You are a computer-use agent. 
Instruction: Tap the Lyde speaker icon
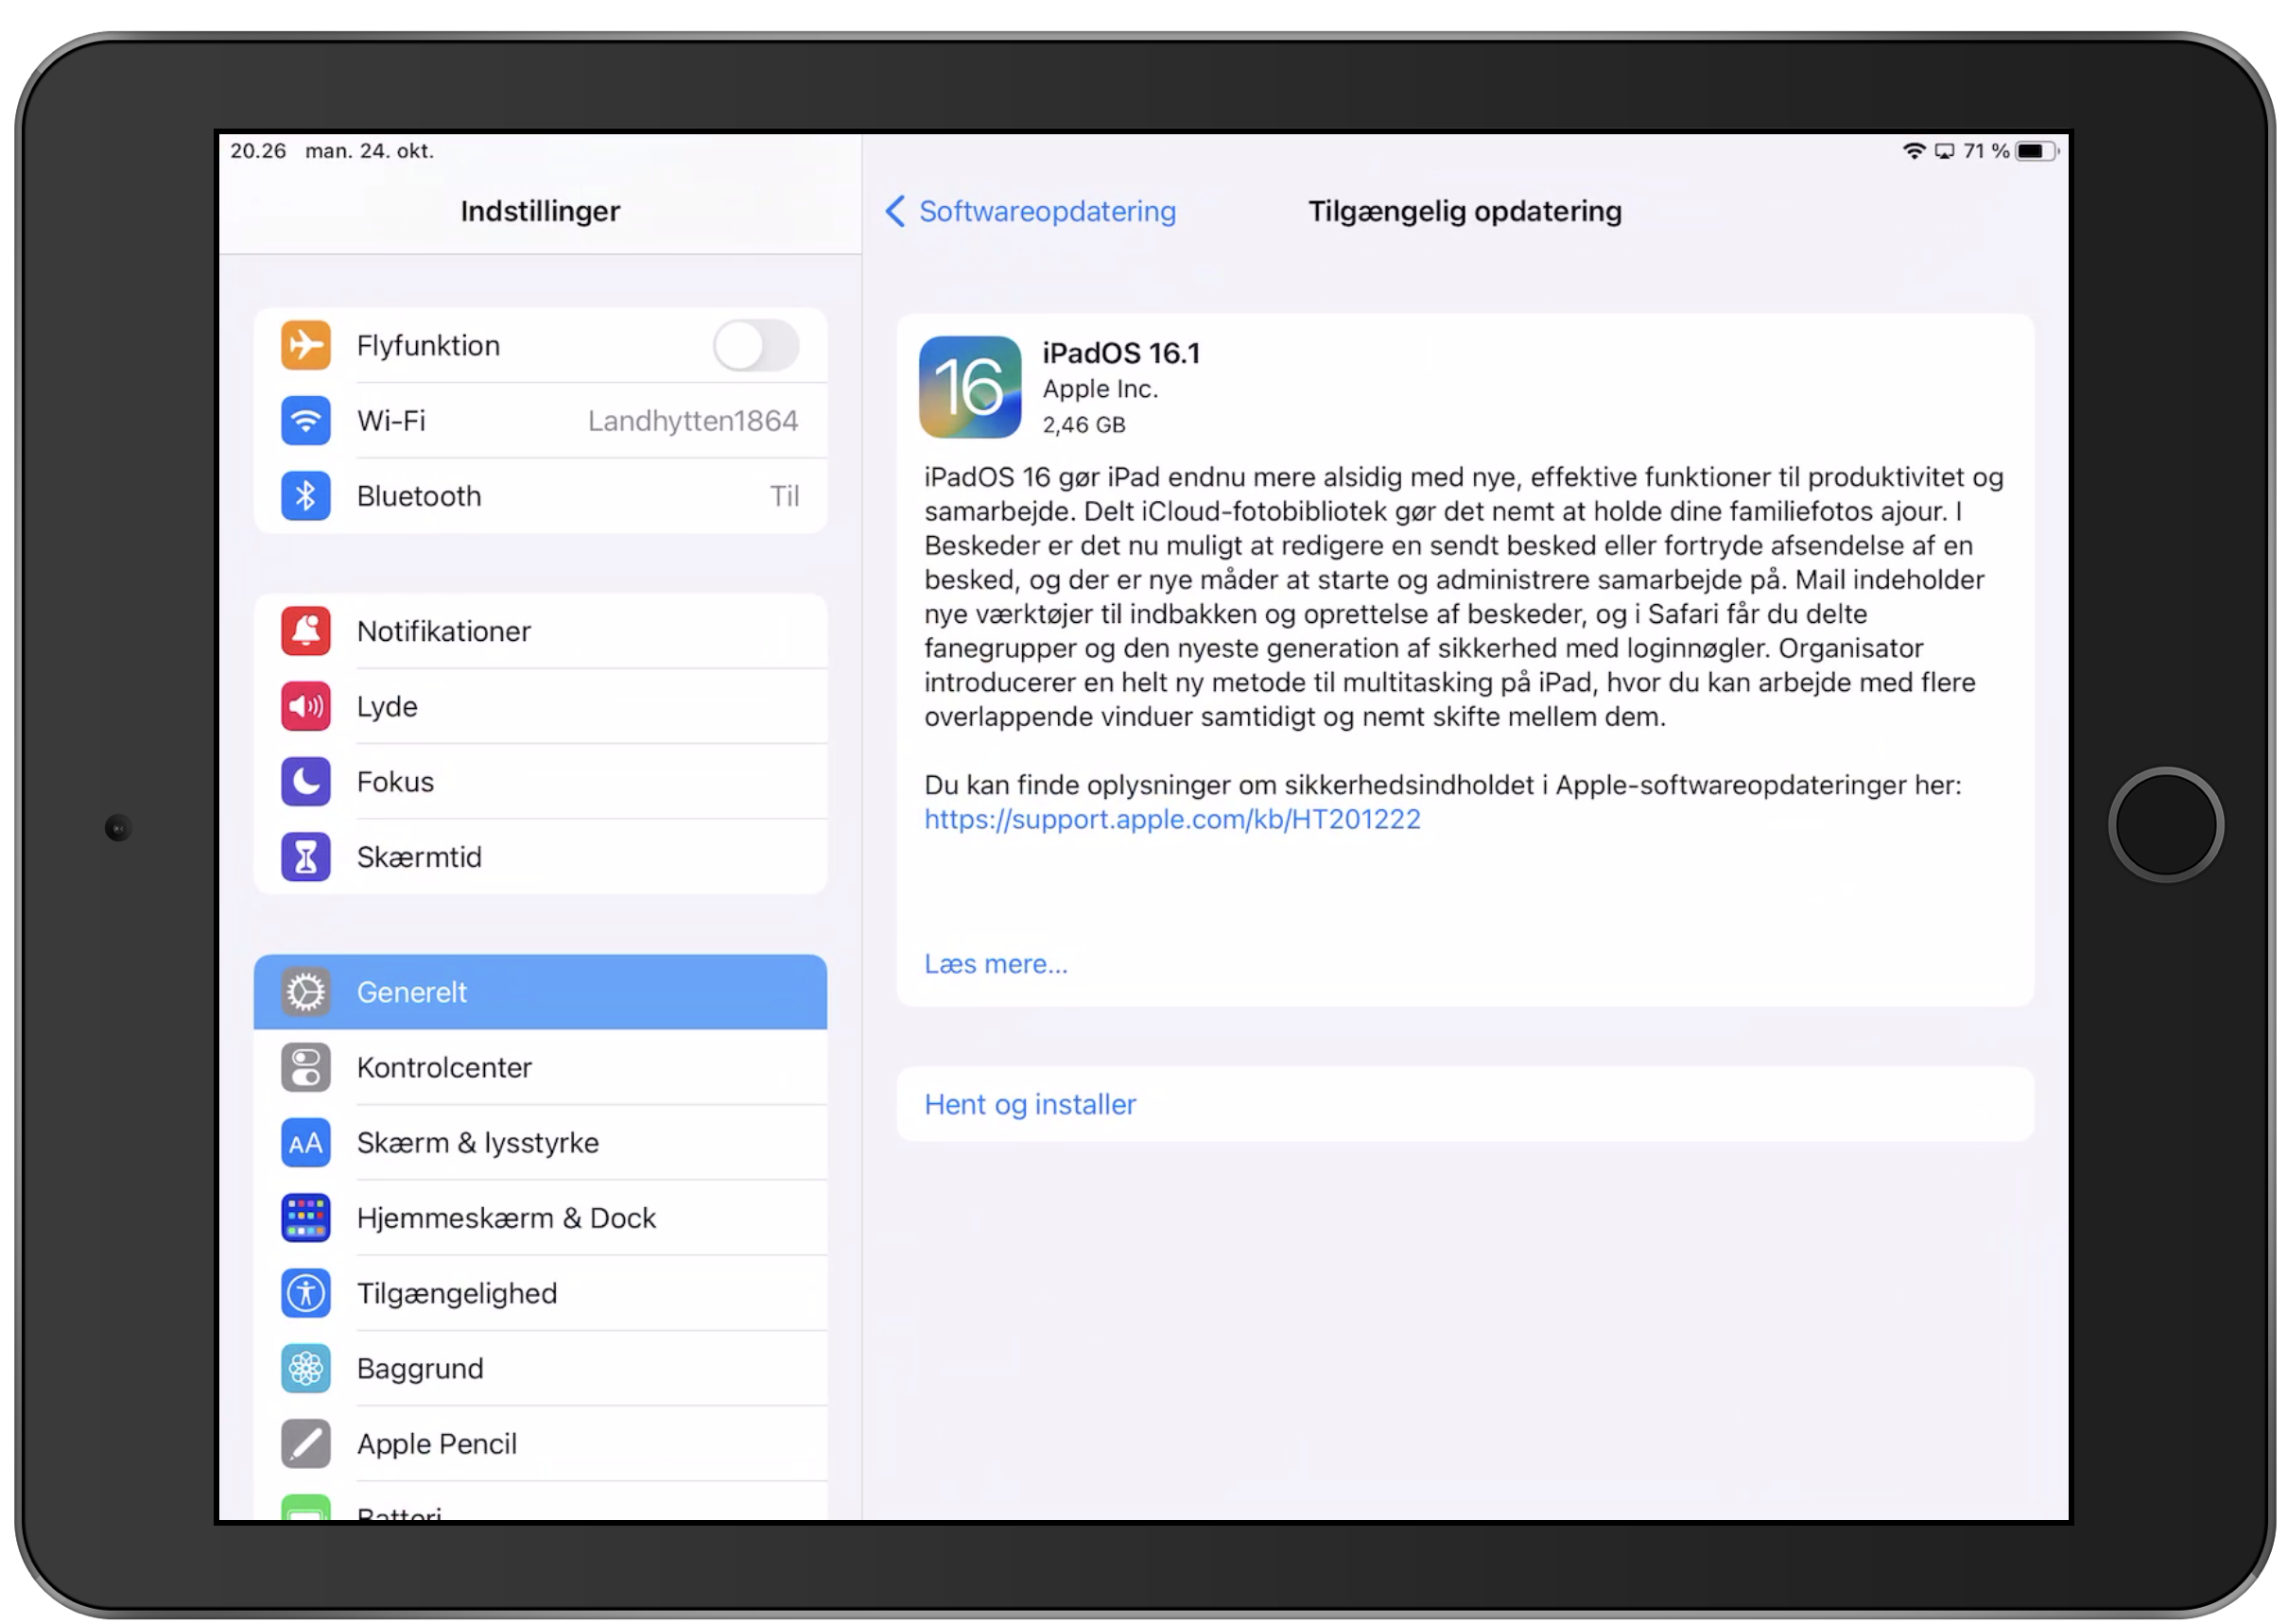coord(305,706)
